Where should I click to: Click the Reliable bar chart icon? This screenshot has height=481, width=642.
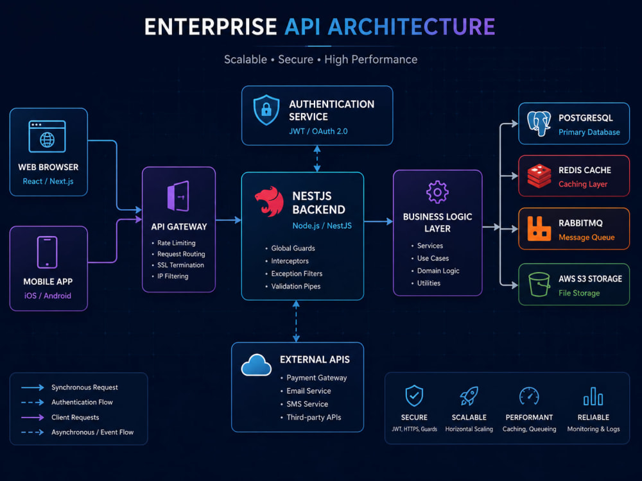pos(593,396)
